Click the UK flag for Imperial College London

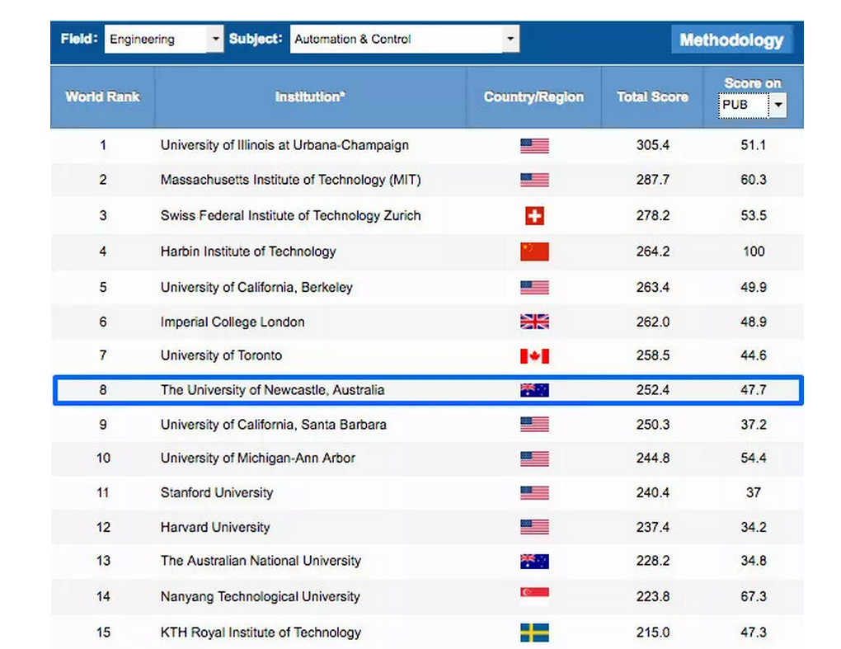coord(534,322)
